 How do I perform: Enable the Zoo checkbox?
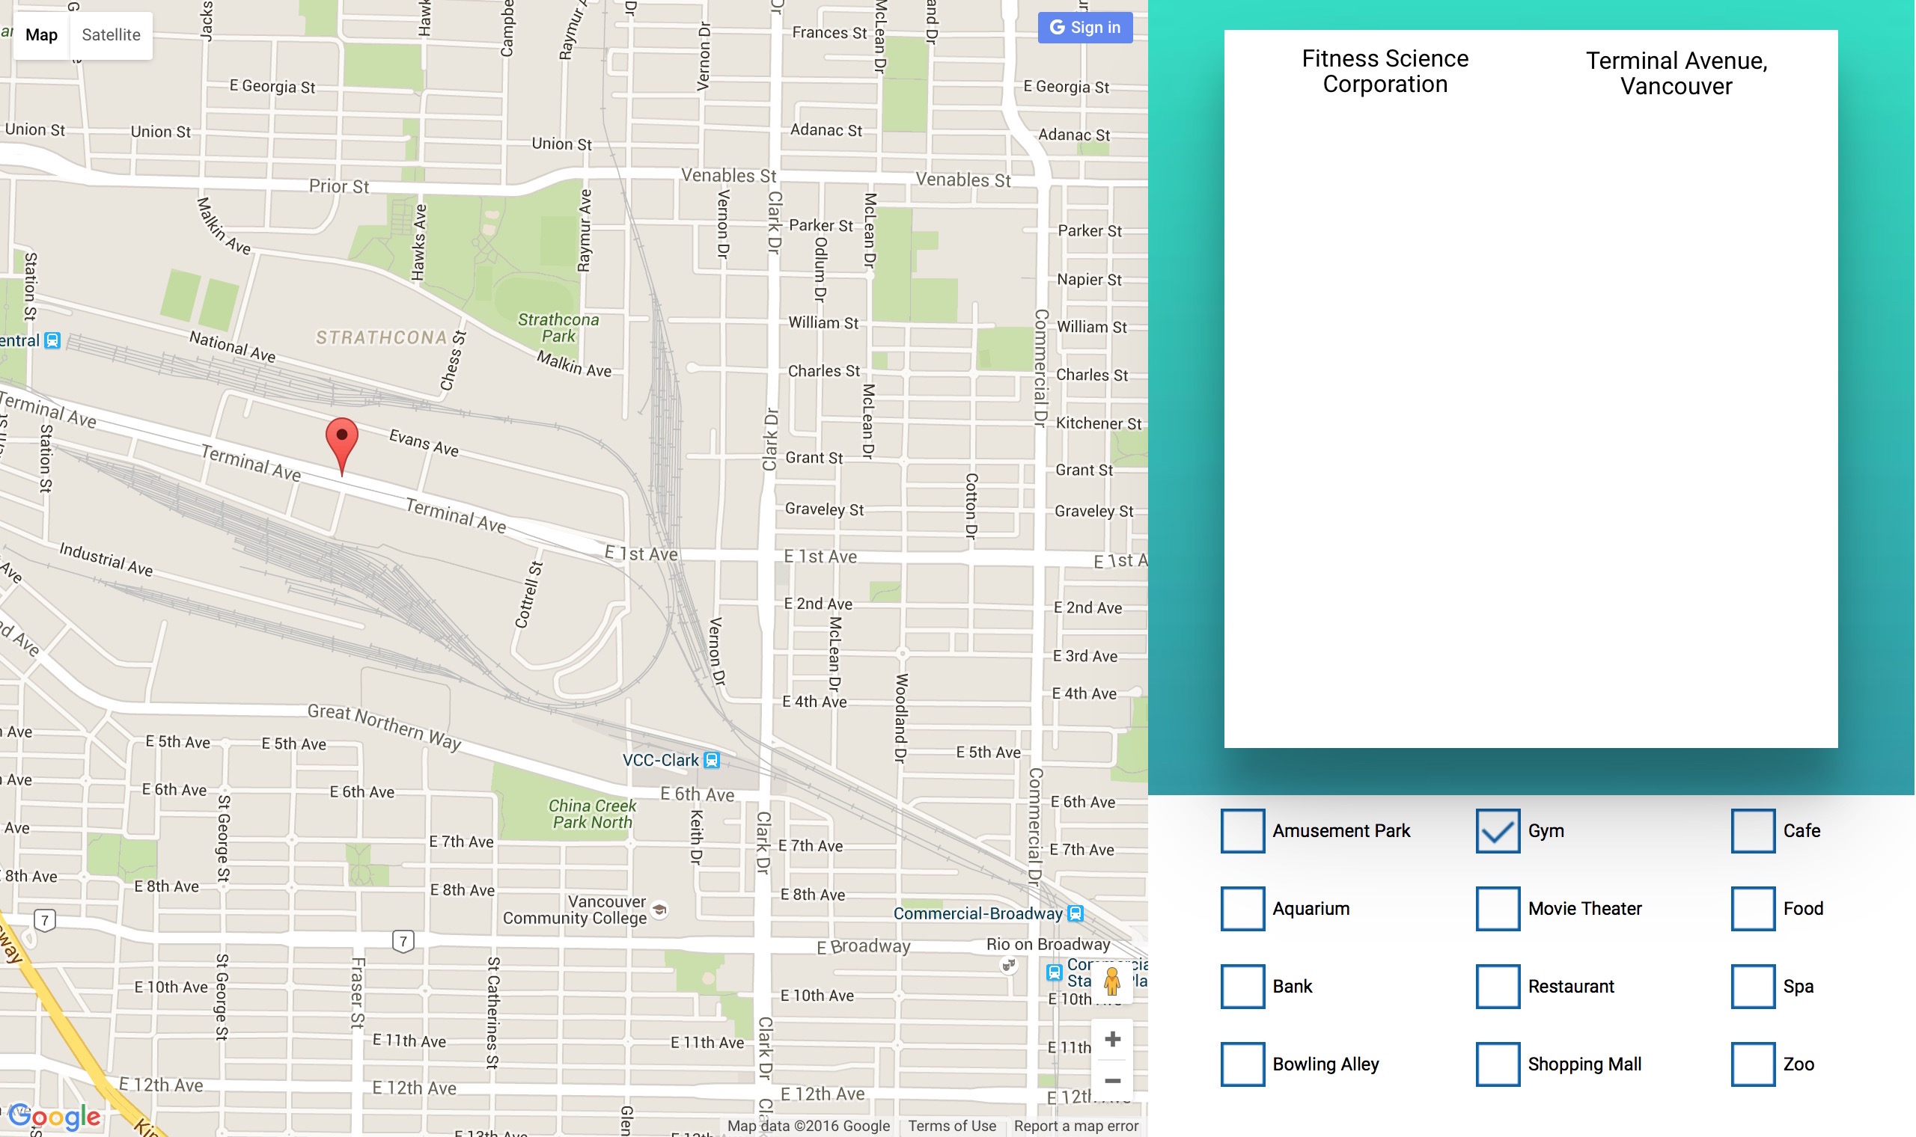[1753, 1064]
